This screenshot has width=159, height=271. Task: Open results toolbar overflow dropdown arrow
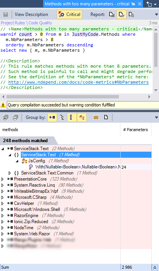(157, 117)
